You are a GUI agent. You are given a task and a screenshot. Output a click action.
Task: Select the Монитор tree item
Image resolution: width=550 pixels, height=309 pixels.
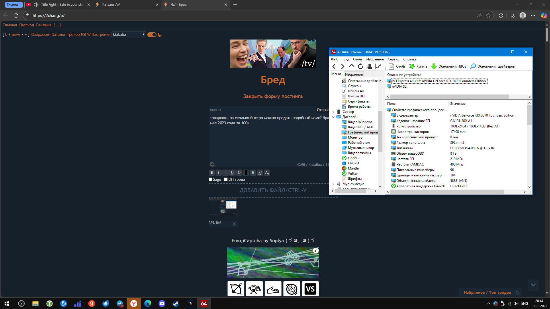355,137
